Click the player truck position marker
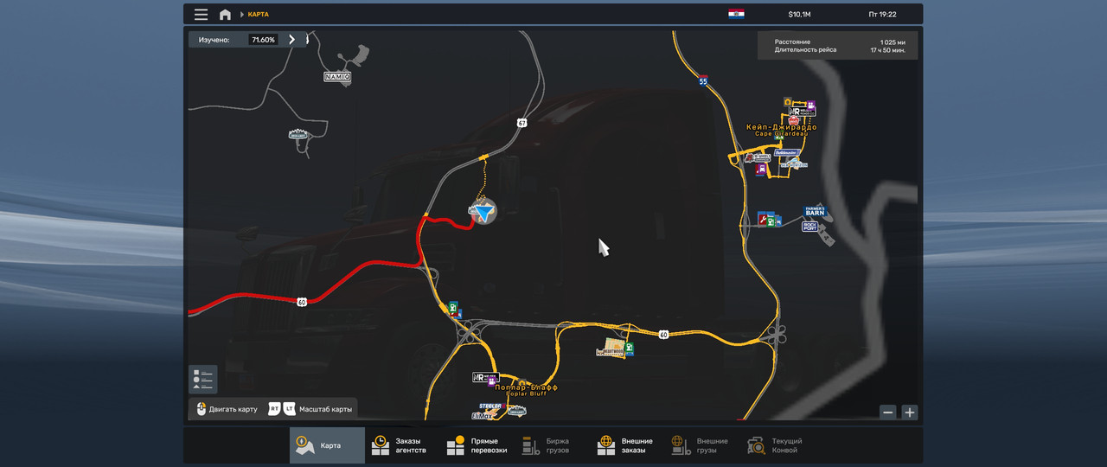1107x467 pixels. point(483,212)
